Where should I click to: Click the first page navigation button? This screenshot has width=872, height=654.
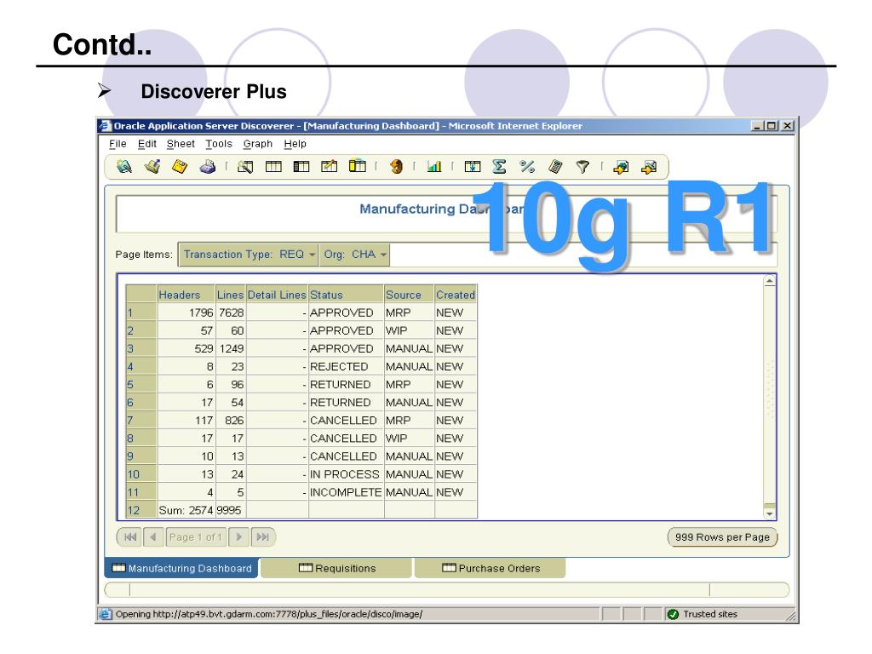[129, 537]
